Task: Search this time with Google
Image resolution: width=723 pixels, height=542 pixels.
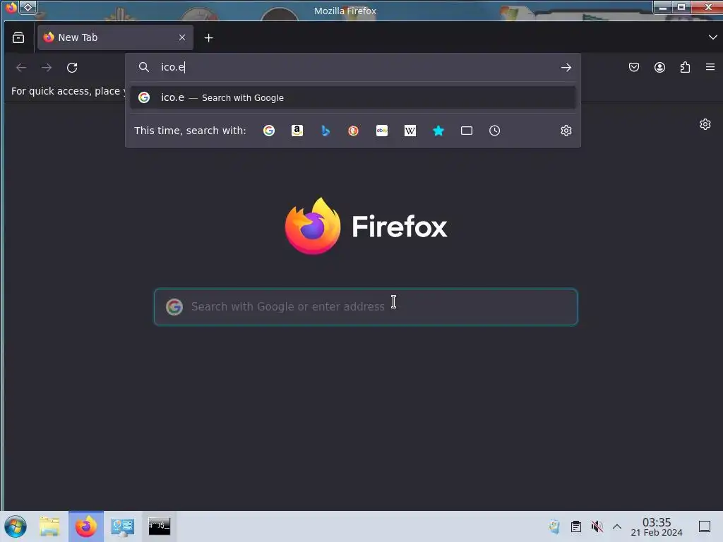Action: (x=269, y=131)
